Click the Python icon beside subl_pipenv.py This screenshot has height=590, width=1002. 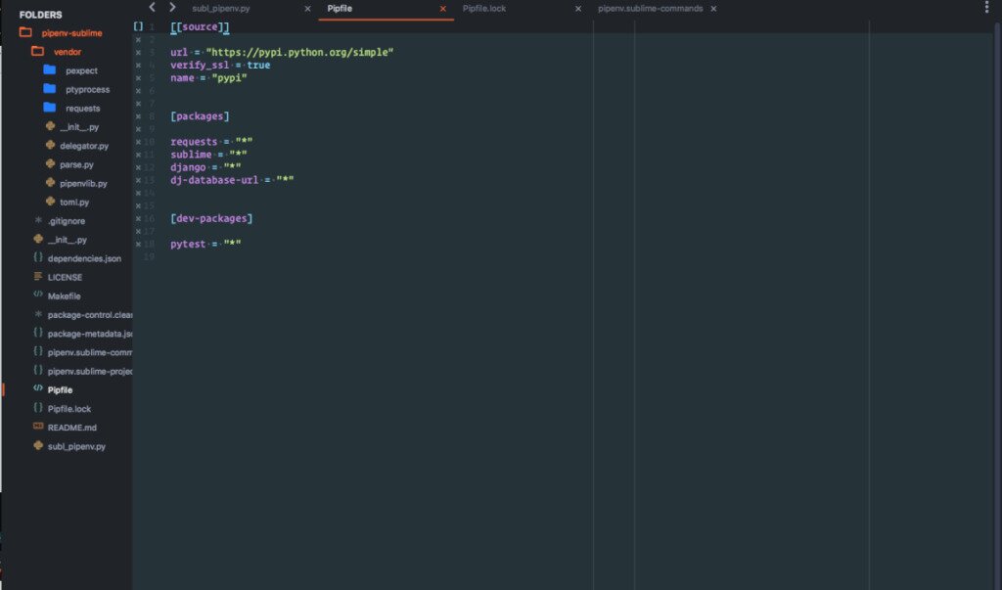37,446
